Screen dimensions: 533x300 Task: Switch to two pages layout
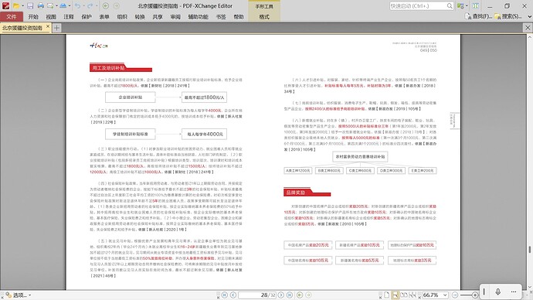click(x=404, y=295)
